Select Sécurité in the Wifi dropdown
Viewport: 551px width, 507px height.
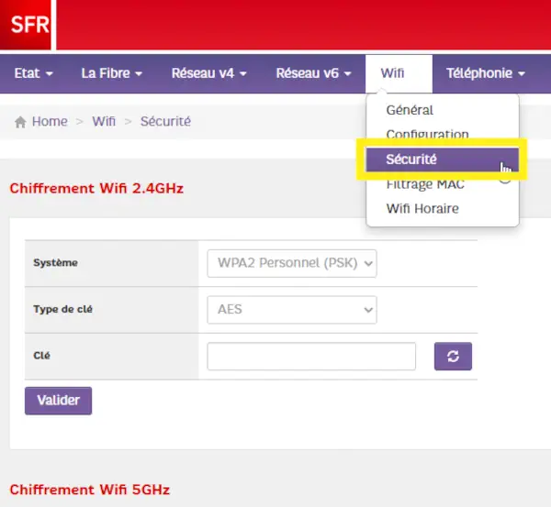443,160
